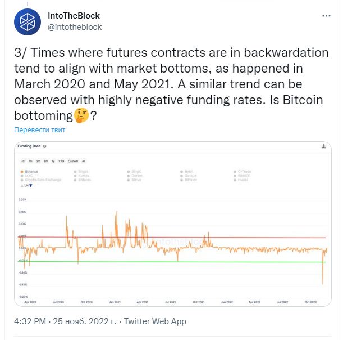Open the Funding Rate info tooltip icon
This screenshot has height=340, width=343.
[44, 146]
